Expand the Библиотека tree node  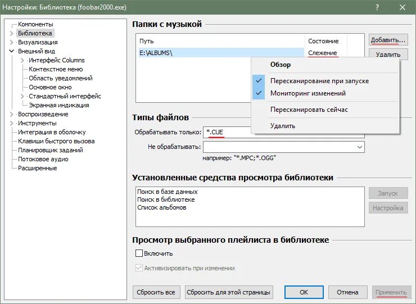[11, 33]
